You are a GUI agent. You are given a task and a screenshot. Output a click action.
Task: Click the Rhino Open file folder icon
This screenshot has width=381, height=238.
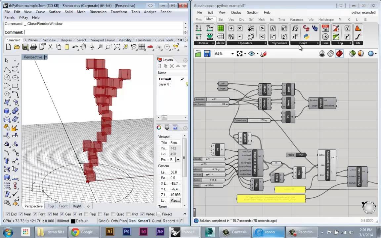pos(17,47)
